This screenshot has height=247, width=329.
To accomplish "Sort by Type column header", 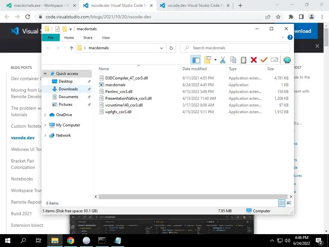I will coord(233,69).
